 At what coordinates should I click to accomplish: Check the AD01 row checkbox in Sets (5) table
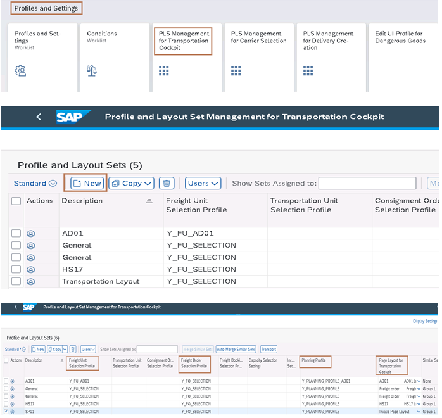coord(16,233)
